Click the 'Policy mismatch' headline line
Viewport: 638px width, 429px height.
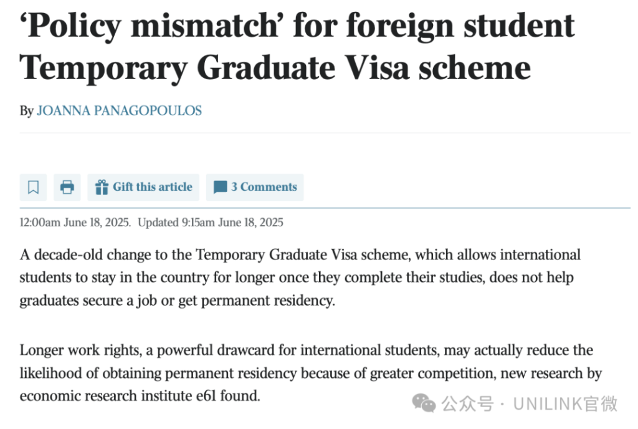[x=297, y=25]
